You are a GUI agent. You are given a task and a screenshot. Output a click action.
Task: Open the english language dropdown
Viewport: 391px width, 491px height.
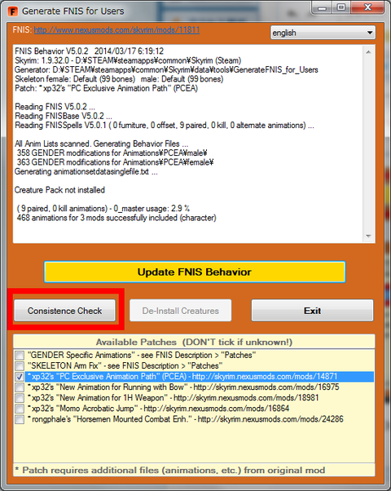coord(323,33)
